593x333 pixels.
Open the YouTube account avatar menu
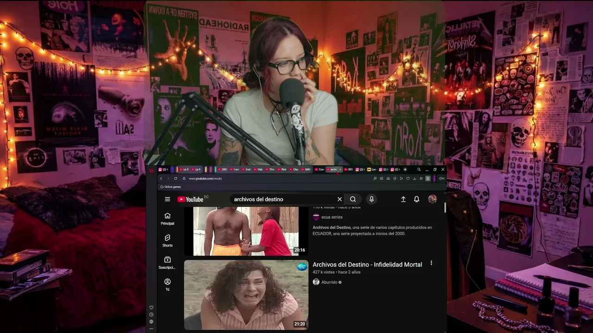tap(432, 199)
